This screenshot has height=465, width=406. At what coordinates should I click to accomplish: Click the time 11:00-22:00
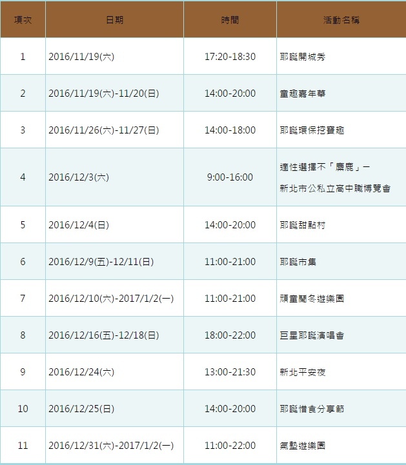coord(230,446)
